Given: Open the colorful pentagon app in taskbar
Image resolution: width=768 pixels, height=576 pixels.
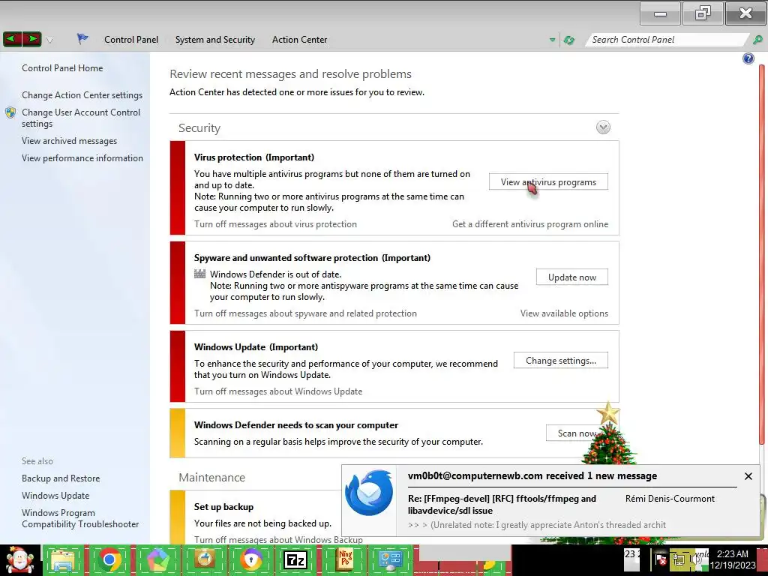Looking at the screenshot, I should 157,559.
